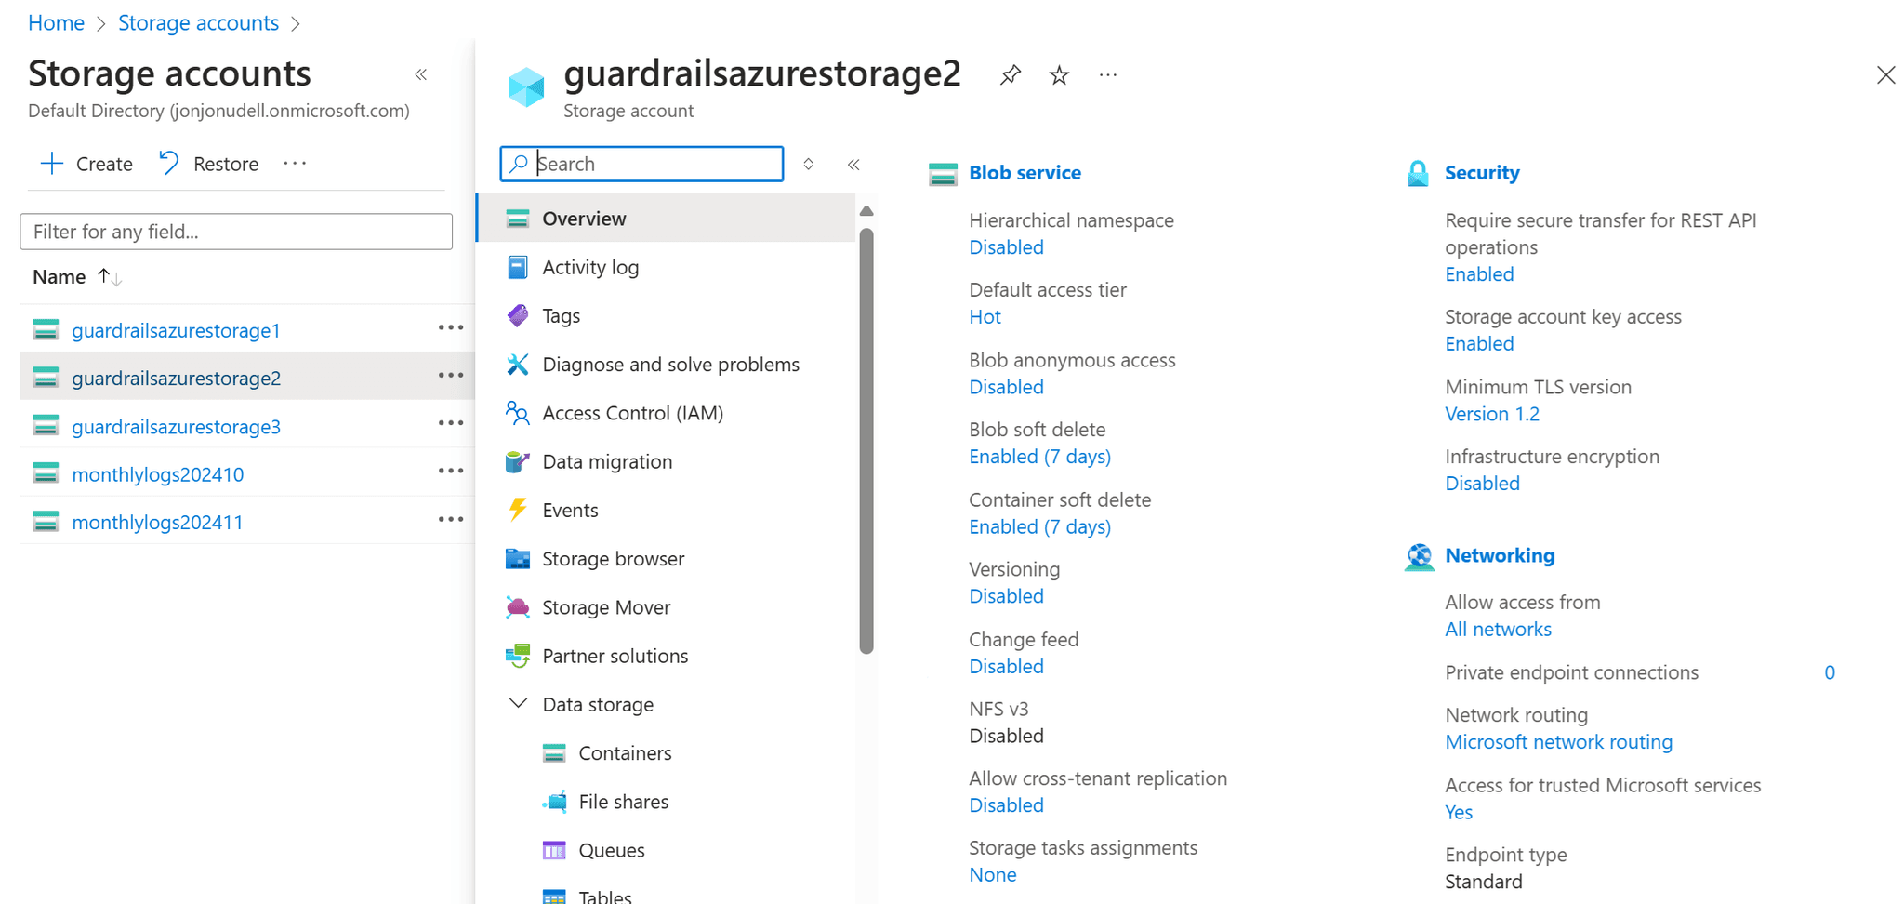Click the Microsoft network routing link
Screen dimensions: 1904x904
(x=1558, y=741)
